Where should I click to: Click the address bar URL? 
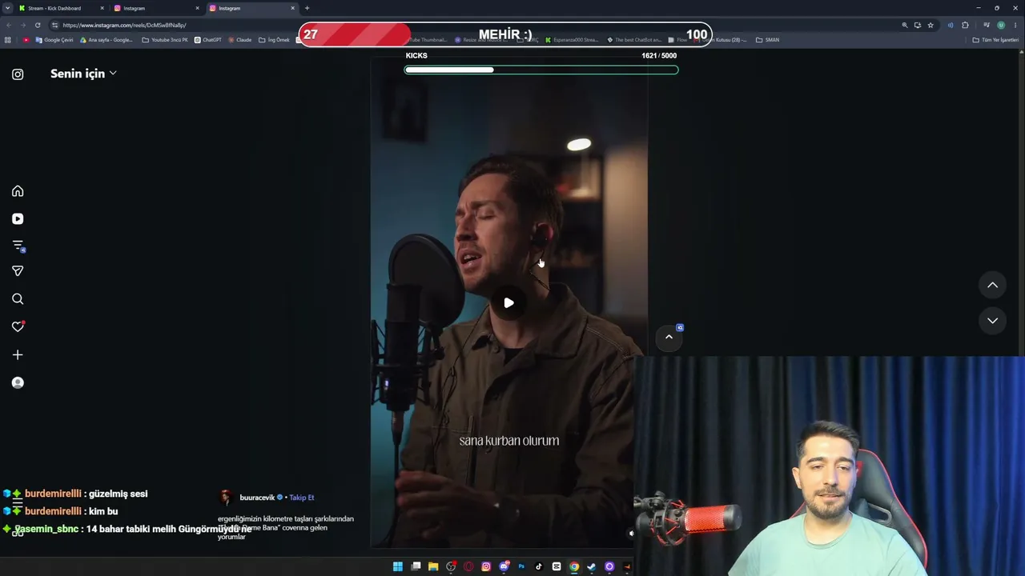(125, 25)
